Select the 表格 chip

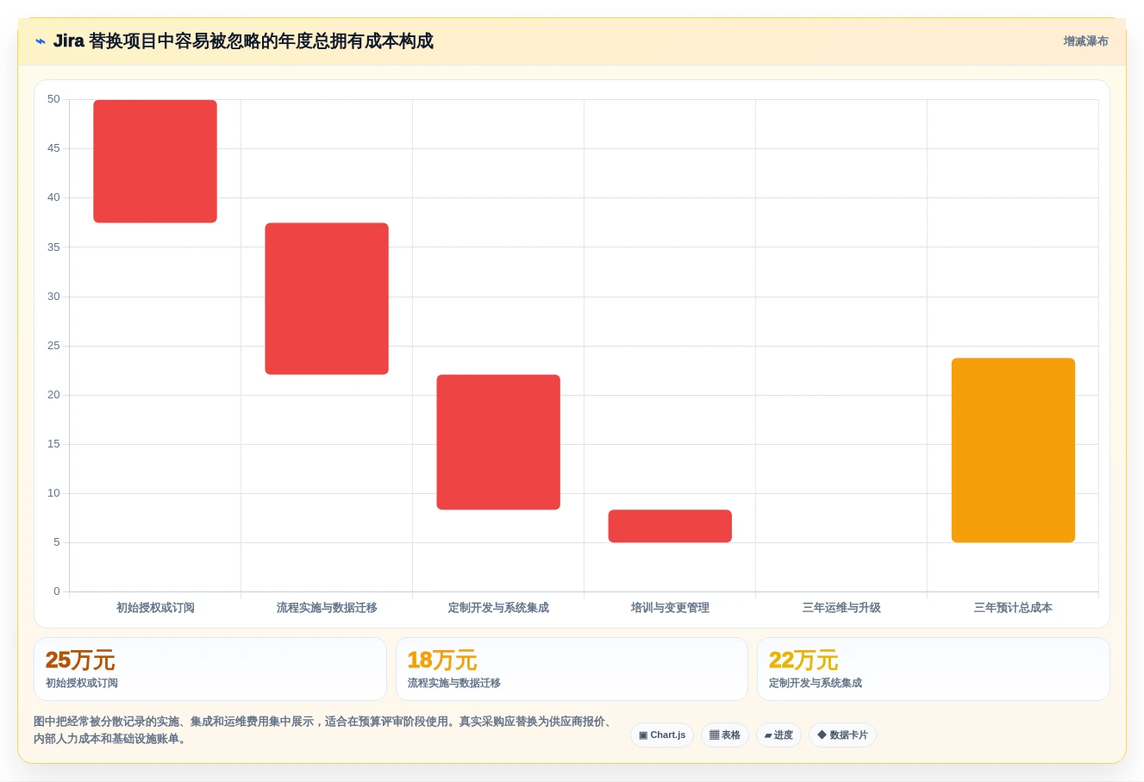725,735
